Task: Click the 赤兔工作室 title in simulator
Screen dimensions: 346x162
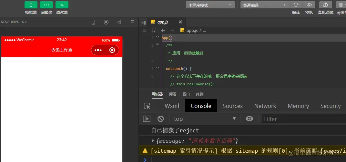Action: tap(62, 50)
